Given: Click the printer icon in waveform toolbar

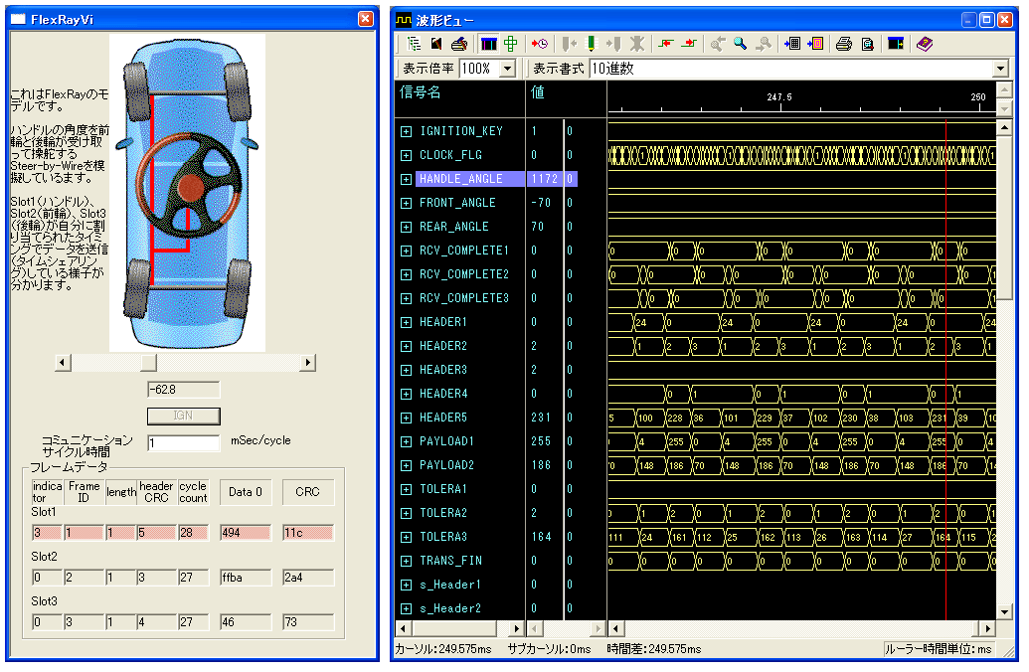Looking at the screenshot, I should point(844,44).
